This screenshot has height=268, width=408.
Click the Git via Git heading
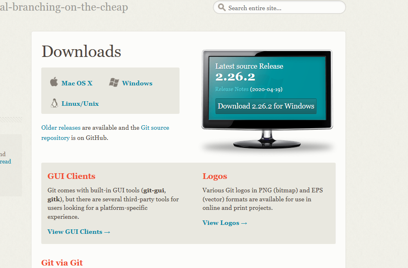pos(62,263)
